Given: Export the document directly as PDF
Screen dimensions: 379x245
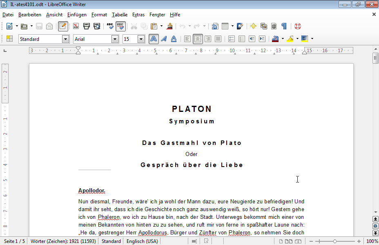Looking at the screenshot, I should pyautogui.click(x=76, y=26).
